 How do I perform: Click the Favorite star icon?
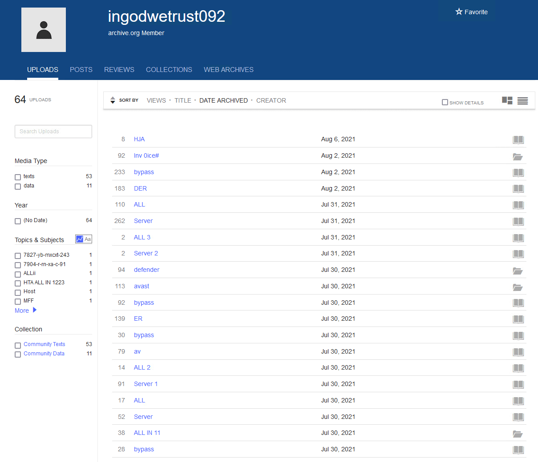coord(459,12)
